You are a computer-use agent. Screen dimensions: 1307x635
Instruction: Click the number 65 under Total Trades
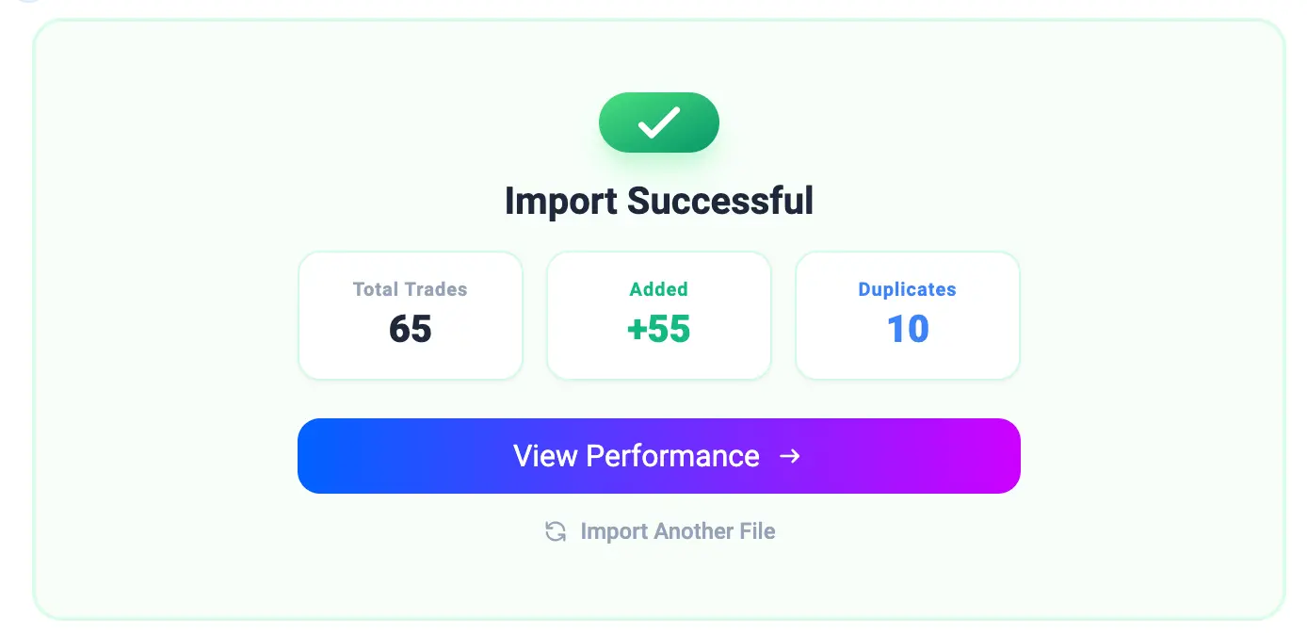coord(411,330)
